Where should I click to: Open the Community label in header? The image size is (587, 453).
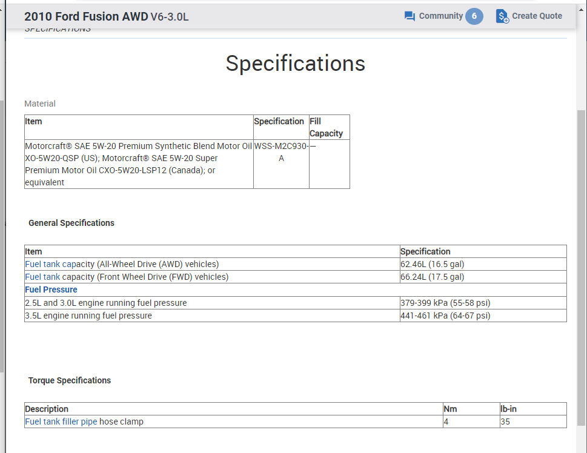[440, 16]
